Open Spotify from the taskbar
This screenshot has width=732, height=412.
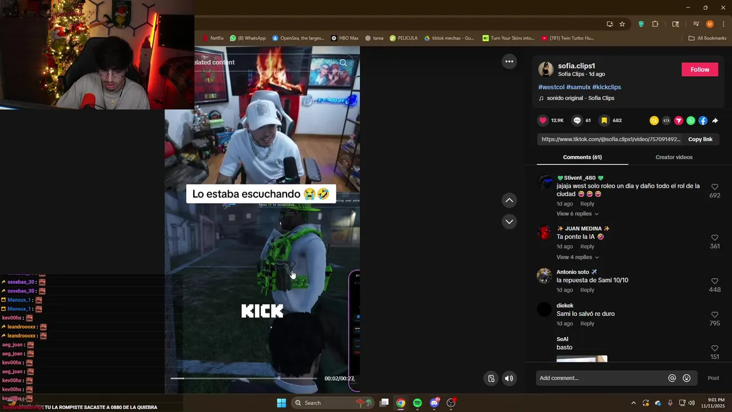pos(417,403)
